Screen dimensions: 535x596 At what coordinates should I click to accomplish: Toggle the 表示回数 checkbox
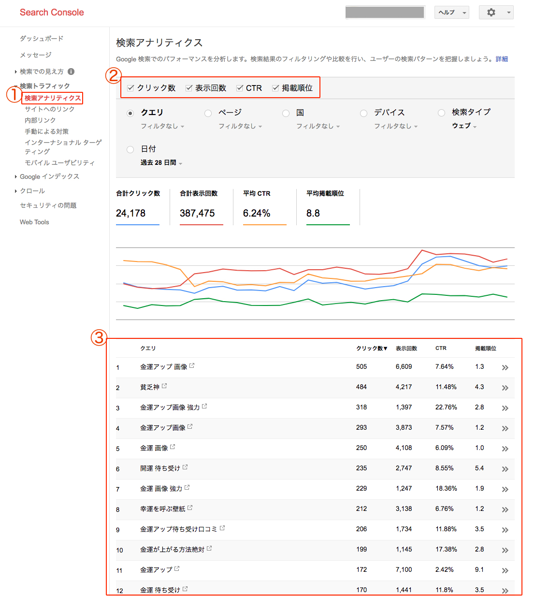coord(189,88)
